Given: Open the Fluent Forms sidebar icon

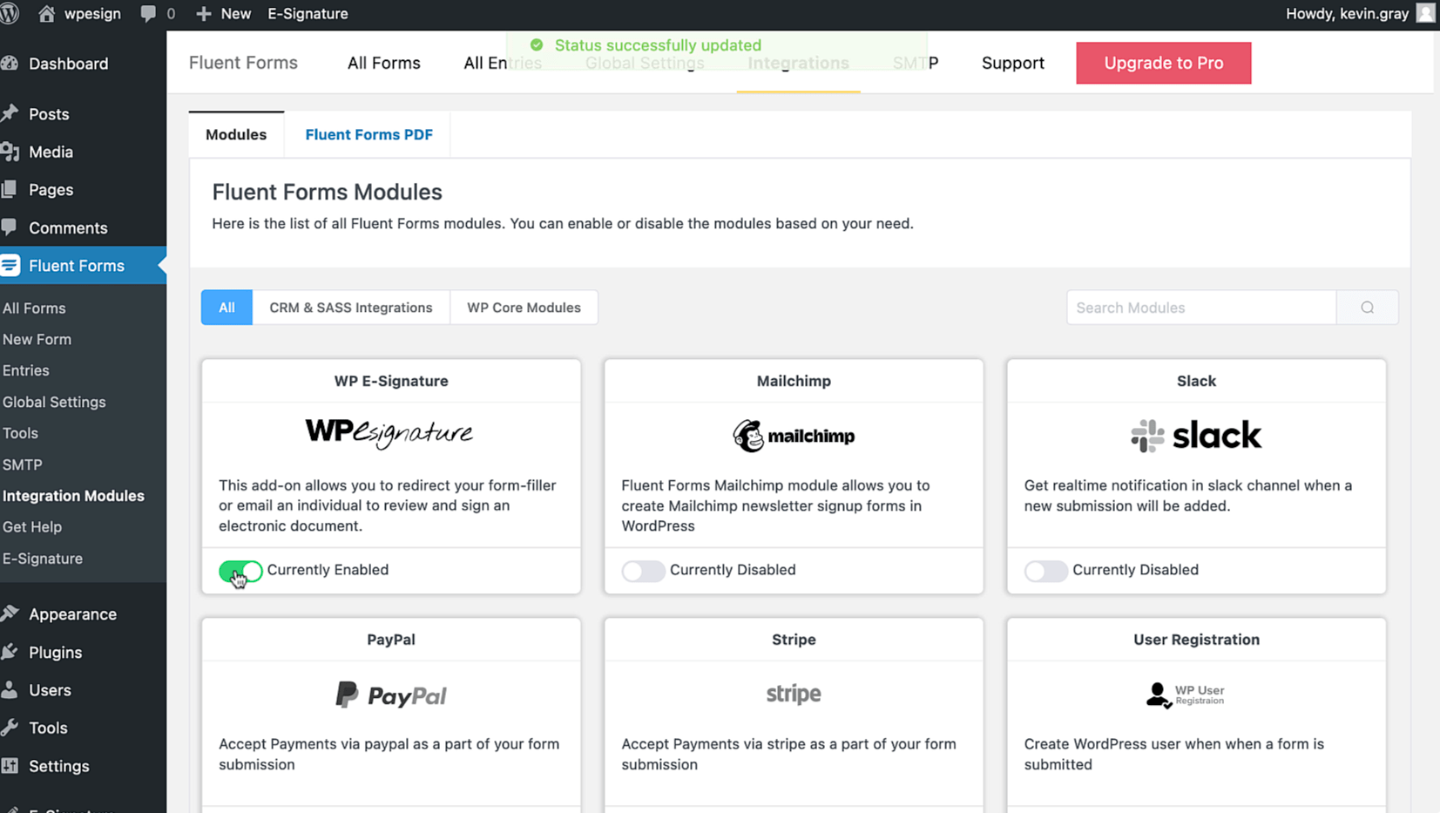Looking at the screenshot, I should [11, 265].
